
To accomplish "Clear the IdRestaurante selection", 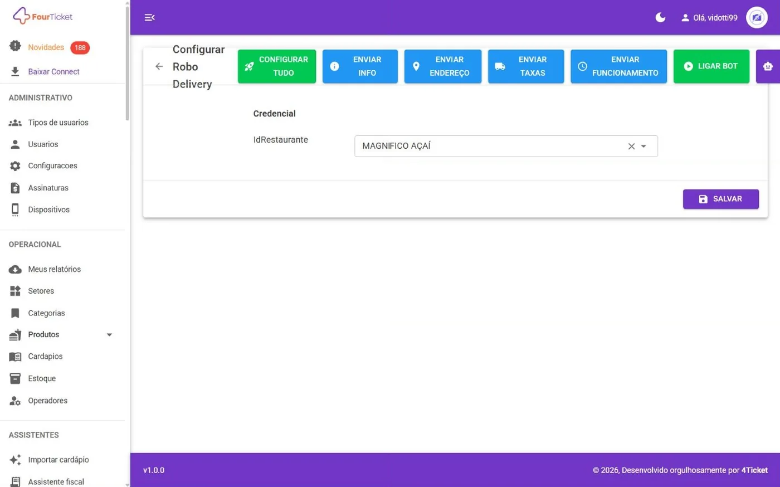I will tap(631, 146).
